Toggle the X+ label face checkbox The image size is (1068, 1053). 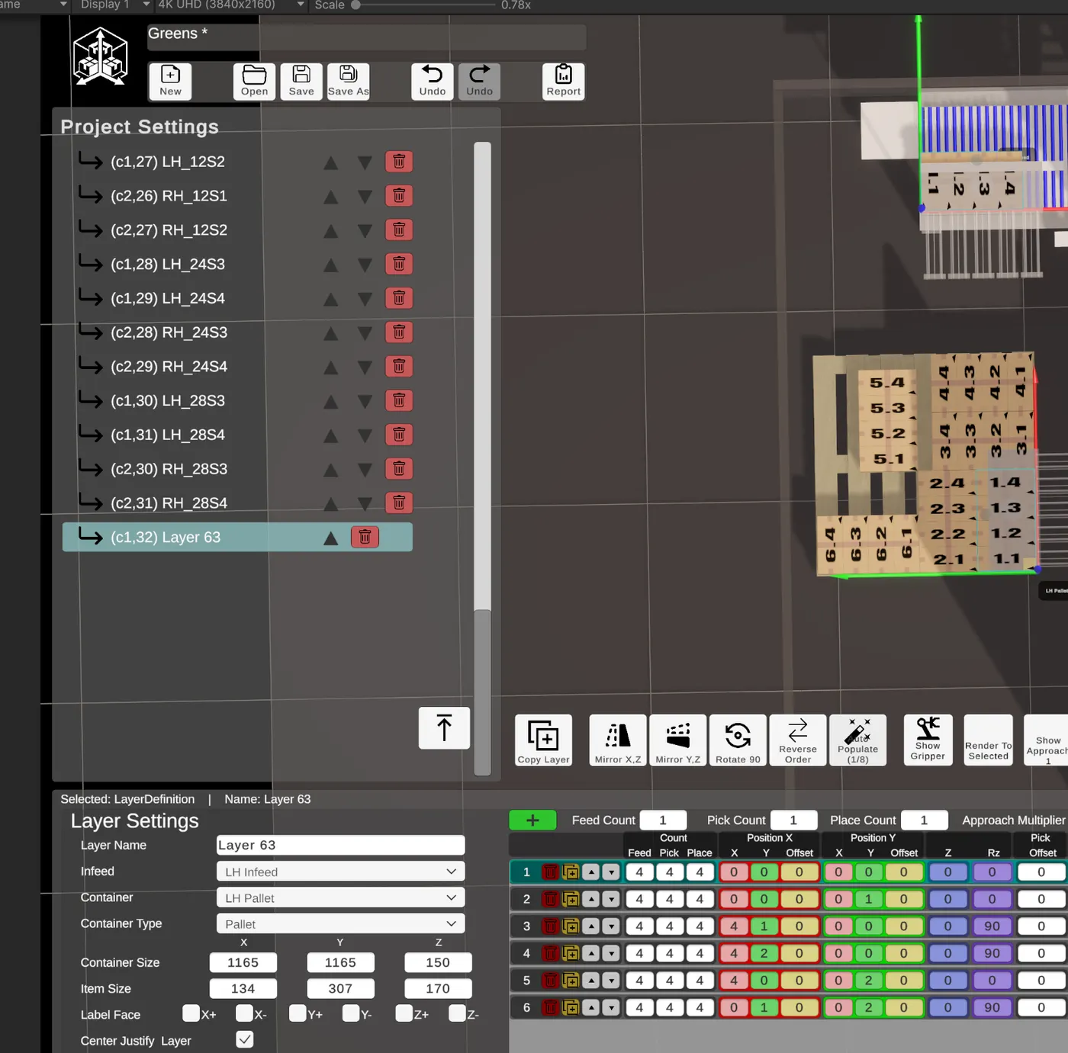point(191,1013)
